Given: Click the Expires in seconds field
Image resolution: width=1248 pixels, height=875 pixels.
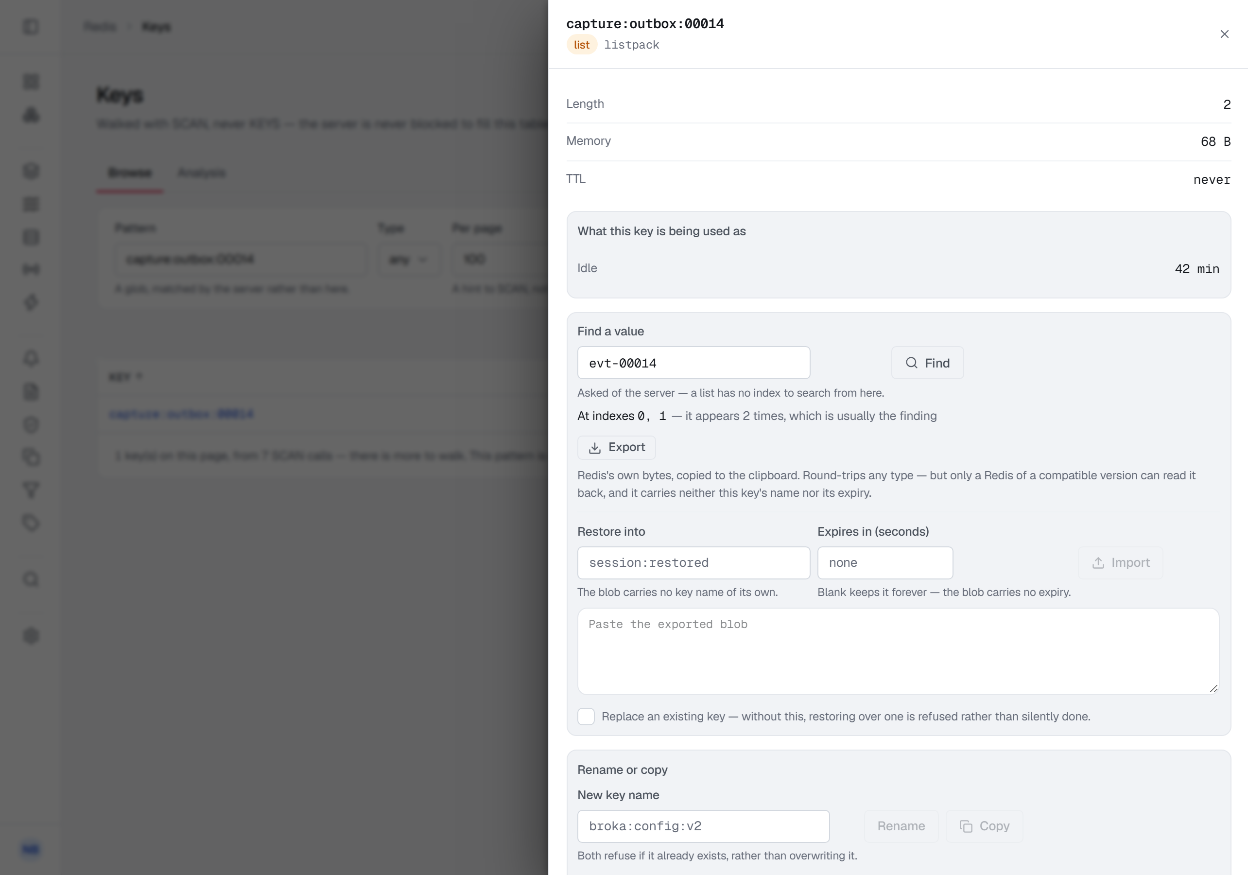Looking at the screenshot, I should [x=885, y=563].
